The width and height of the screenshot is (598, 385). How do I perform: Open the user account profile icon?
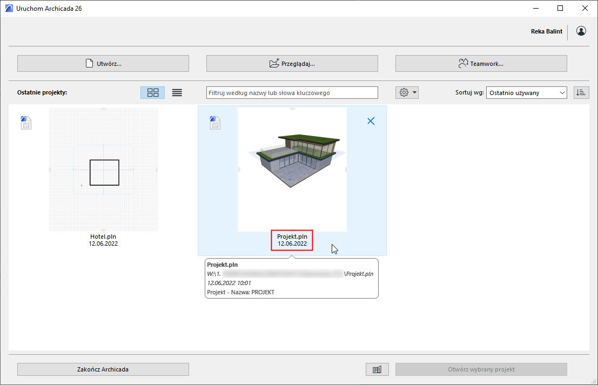point(581,31)
